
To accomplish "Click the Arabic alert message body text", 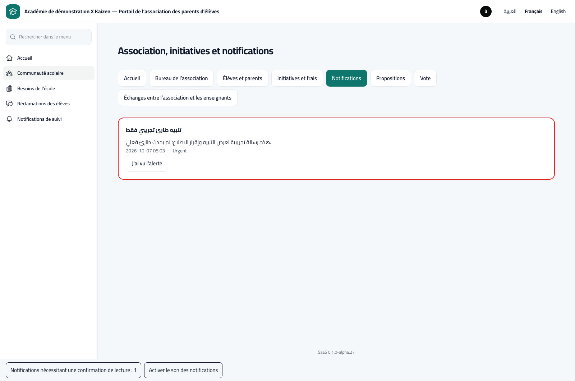I will (x=198, y=142).
